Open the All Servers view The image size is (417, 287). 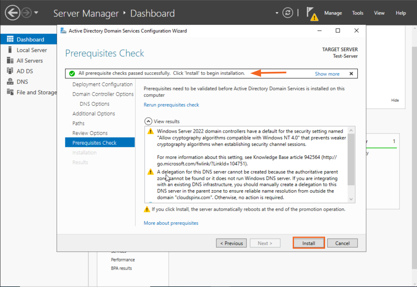[x=30, y=60]
